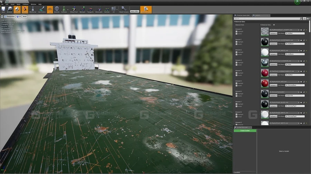Select the red Element 4 material thumbnail
This screenshot has height=174, width=311.
[x=265, y=73]
